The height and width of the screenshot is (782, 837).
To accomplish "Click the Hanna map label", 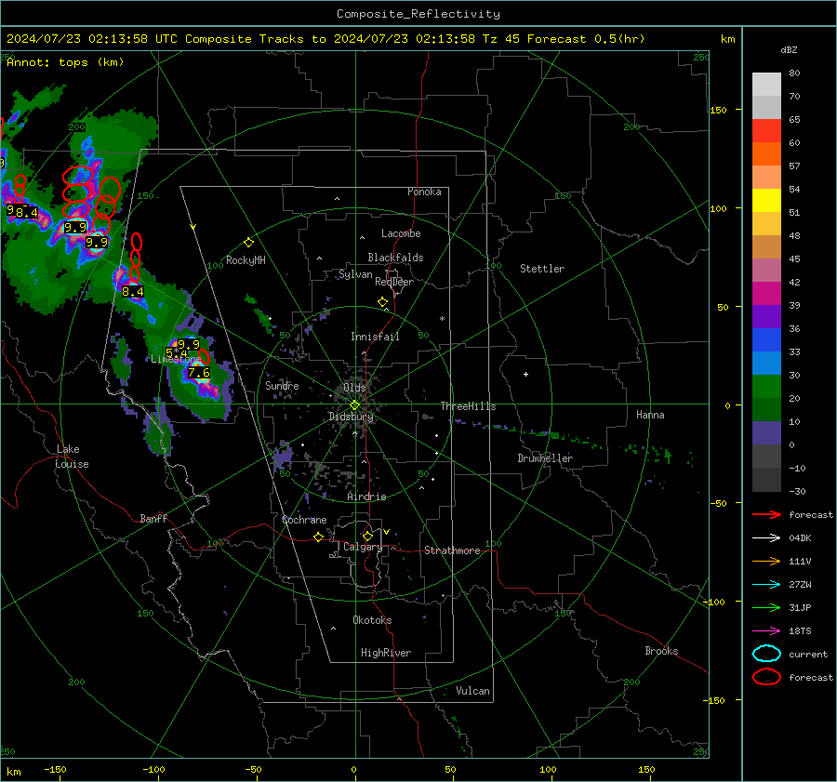I will [650, 415].
